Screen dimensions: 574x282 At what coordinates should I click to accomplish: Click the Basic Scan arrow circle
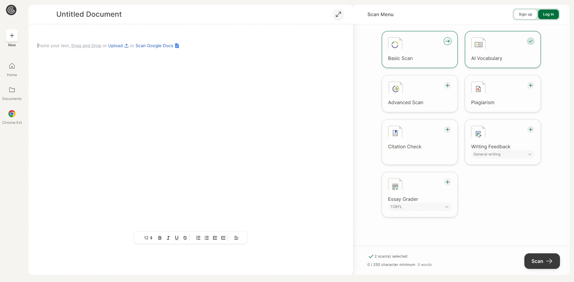[448, 41]
